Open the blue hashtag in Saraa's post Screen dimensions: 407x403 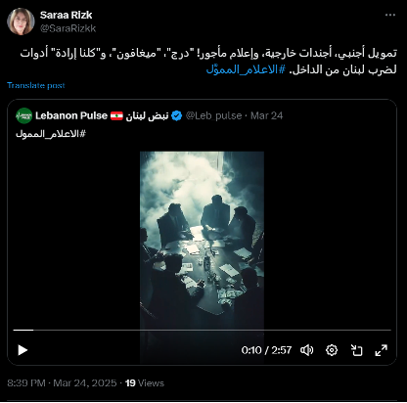(x=247, y=69)
